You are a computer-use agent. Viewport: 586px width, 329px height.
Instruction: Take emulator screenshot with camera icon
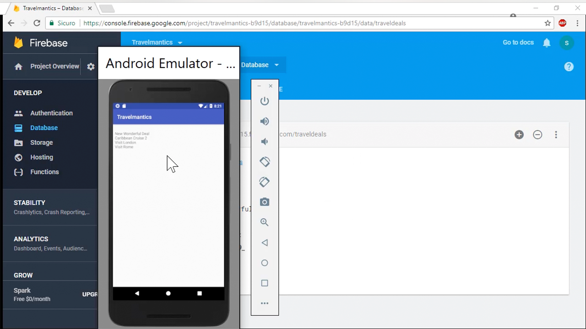tap(265, 202)
